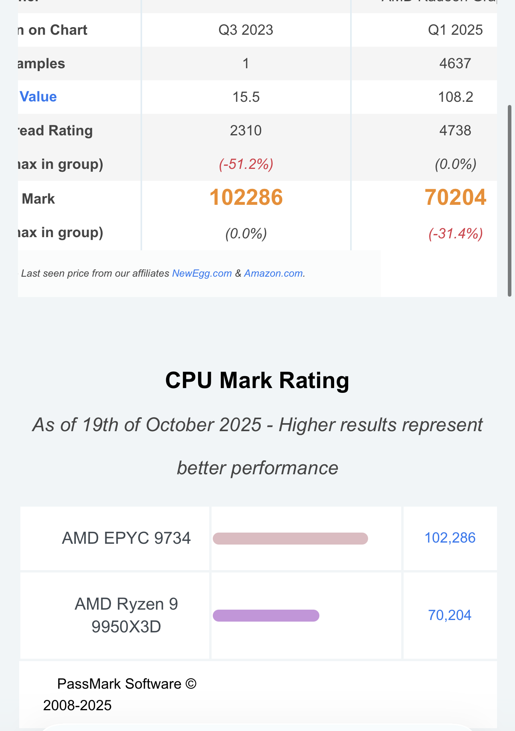This screenshot has height=731, width=515.
Task: Click the 70,204 score link
Action: tap(450, 615)
